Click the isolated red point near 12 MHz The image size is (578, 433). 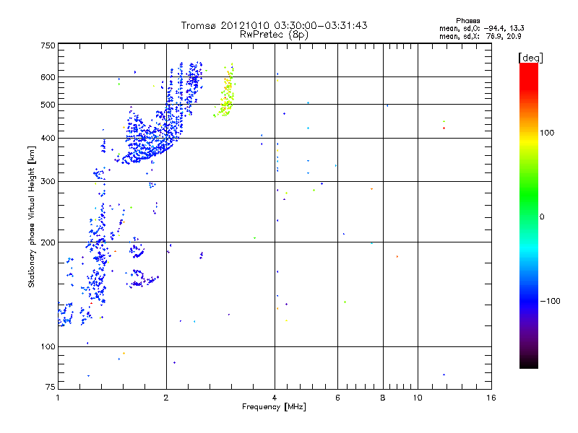pyautogui.click(x=444, y=128)
